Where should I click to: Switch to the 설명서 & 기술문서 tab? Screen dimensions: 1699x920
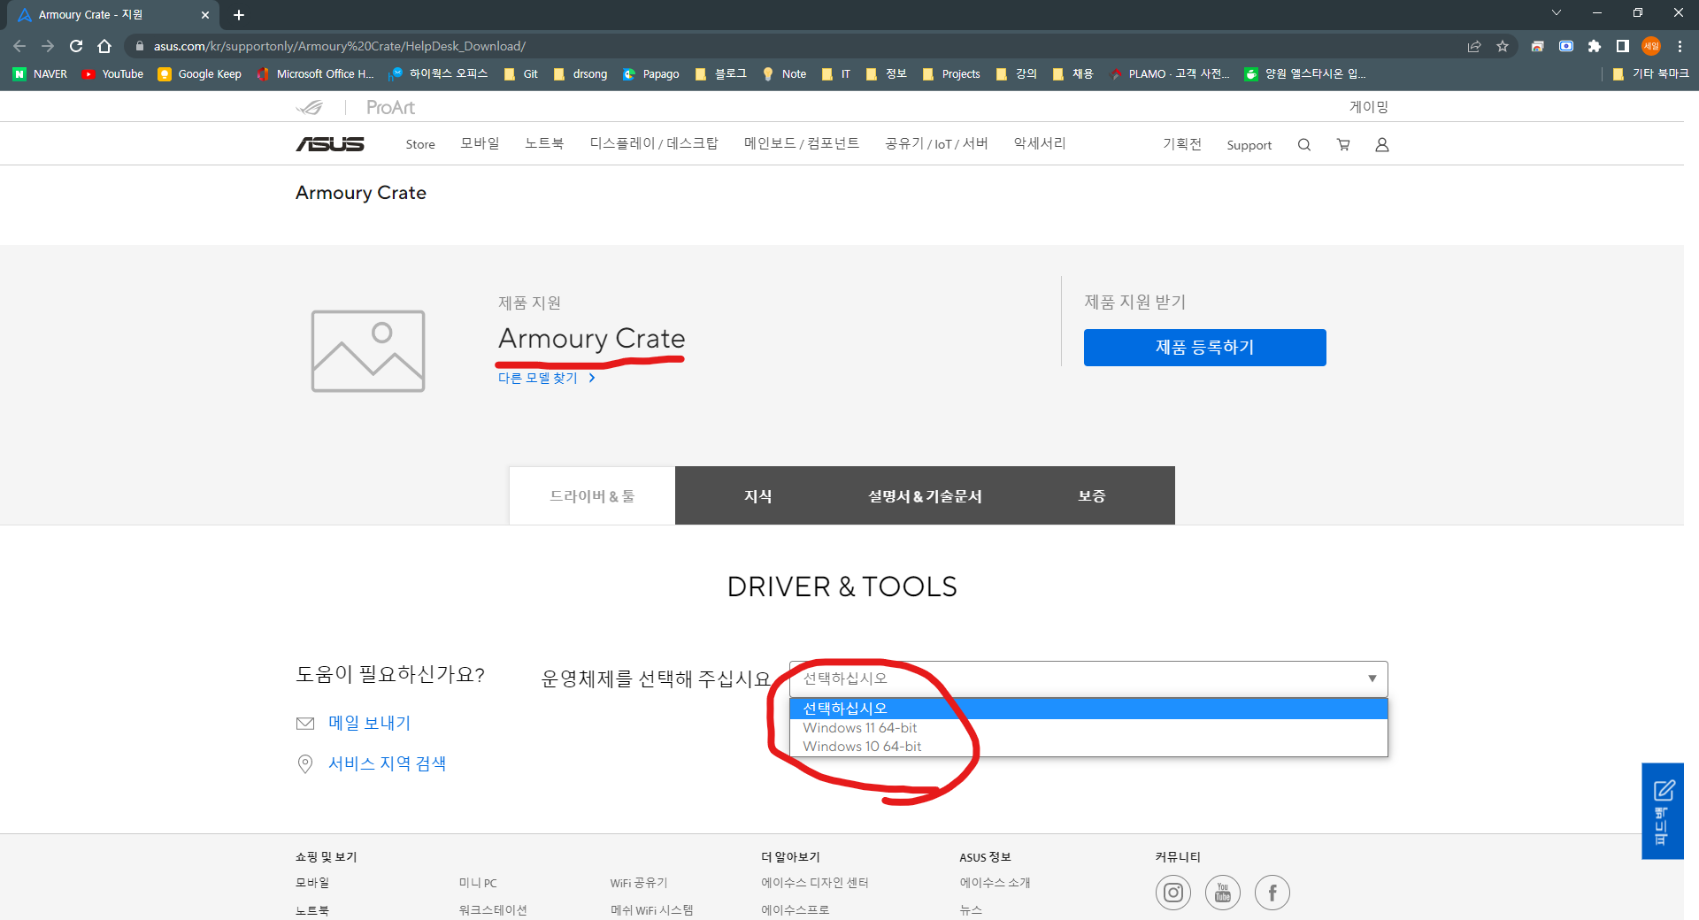pyautogui.click(x=925, y=495)
